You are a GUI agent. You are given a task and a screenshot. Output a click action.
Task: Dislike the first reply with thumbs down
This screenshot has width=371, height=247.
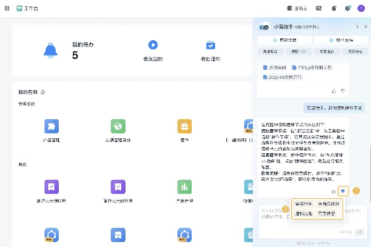click(343, 91)
